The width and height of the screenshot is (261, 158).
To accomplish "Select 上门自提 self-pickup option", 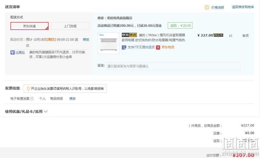I will tap(70, 26).
